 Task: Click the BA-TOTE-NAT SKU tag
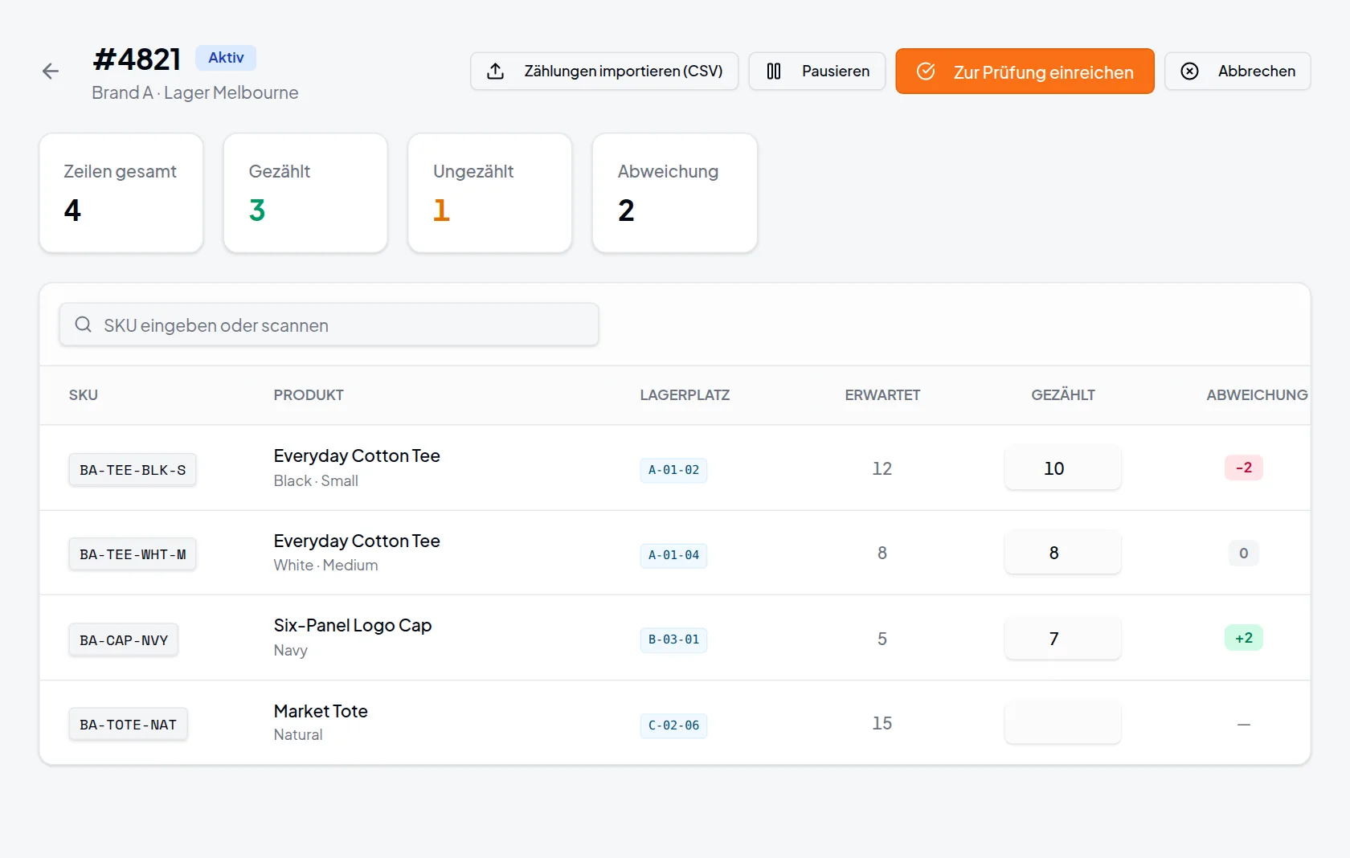[x=128, y=725]
